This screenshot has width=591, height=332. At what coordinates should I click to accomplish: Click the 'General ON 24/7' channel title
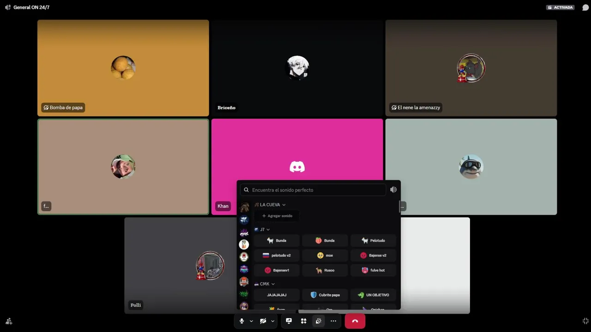[31, 7]
